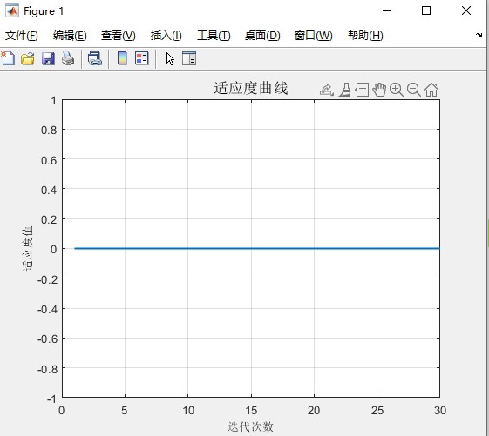
Task: Open the 文件(F) menu
Action: click(22, 36)
